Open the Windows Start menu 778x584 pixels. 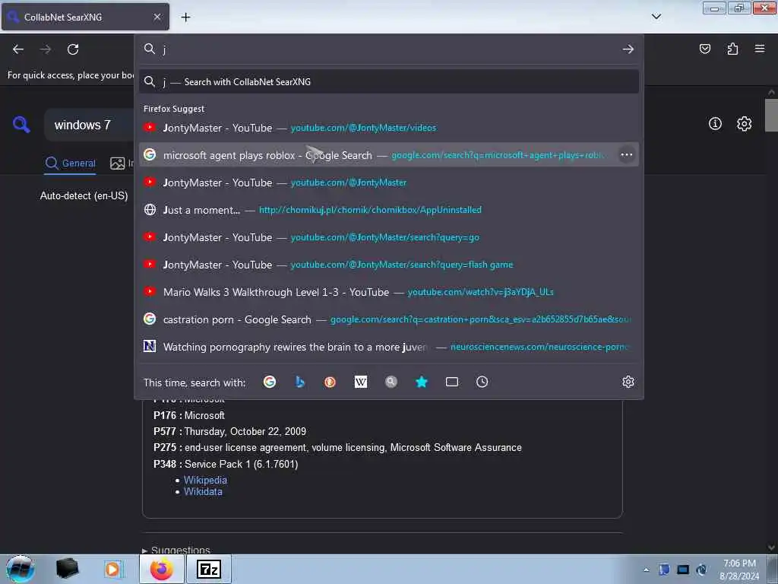20,569
